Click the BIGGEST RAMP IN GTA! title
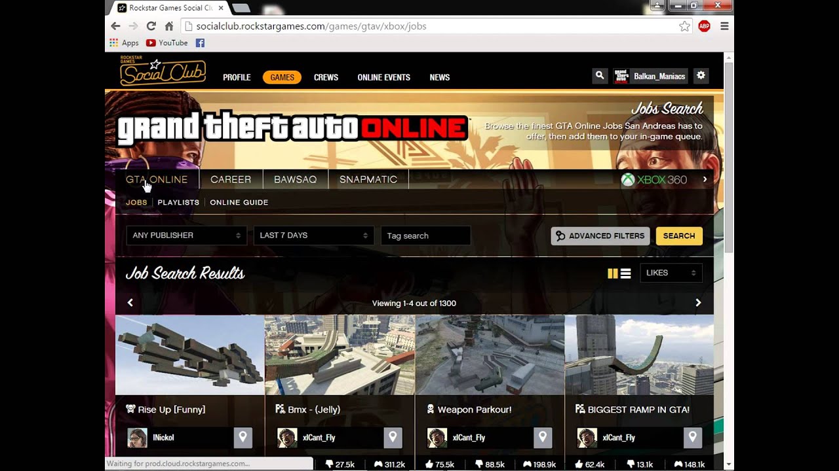The image size is (839, 471). tap(638, 410)
